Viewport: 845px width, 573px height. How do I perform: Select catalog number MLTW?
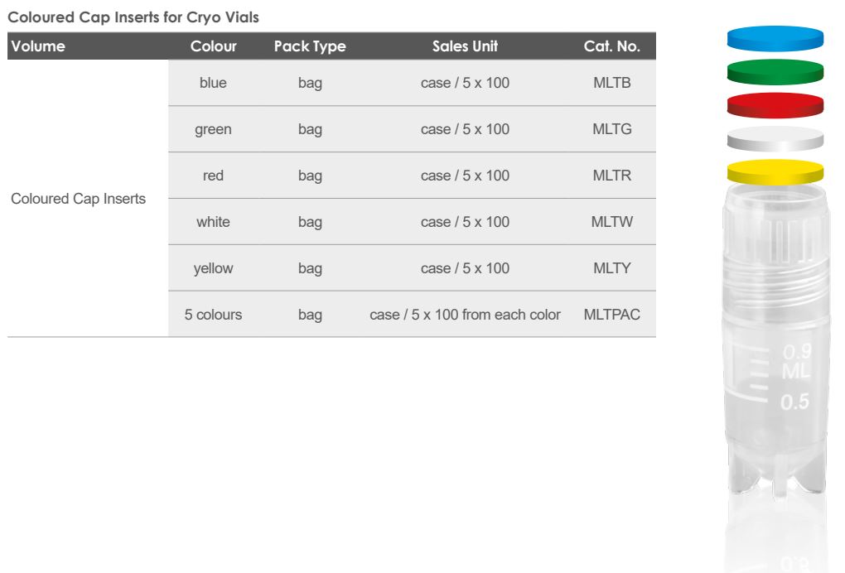[x=611, y=222]
